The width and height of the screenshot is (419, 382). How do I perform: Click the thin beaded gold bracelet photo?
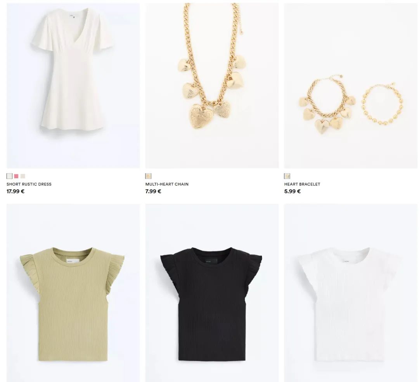click(382, 104)
